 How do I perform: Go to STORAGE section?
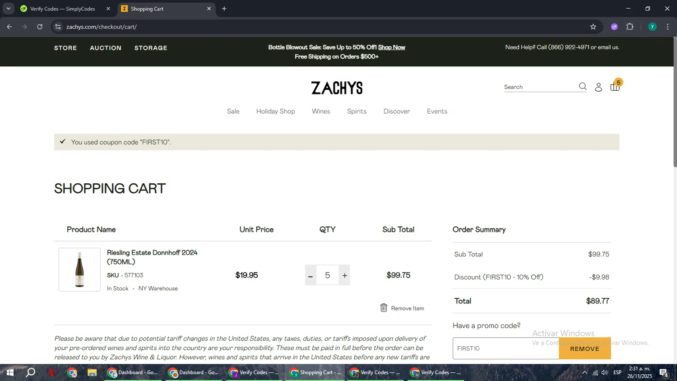point(151,48)
